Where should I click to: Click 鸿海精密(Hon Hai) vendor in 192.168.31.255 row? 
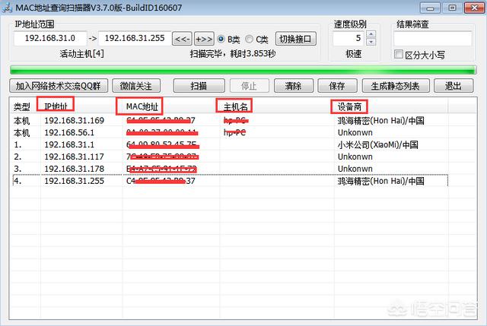(x=380, y=181)
